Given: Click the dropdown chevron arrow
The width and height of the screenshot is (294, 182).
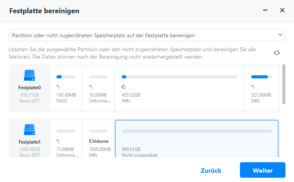Looking at the screenshot, I should (281, 35).
